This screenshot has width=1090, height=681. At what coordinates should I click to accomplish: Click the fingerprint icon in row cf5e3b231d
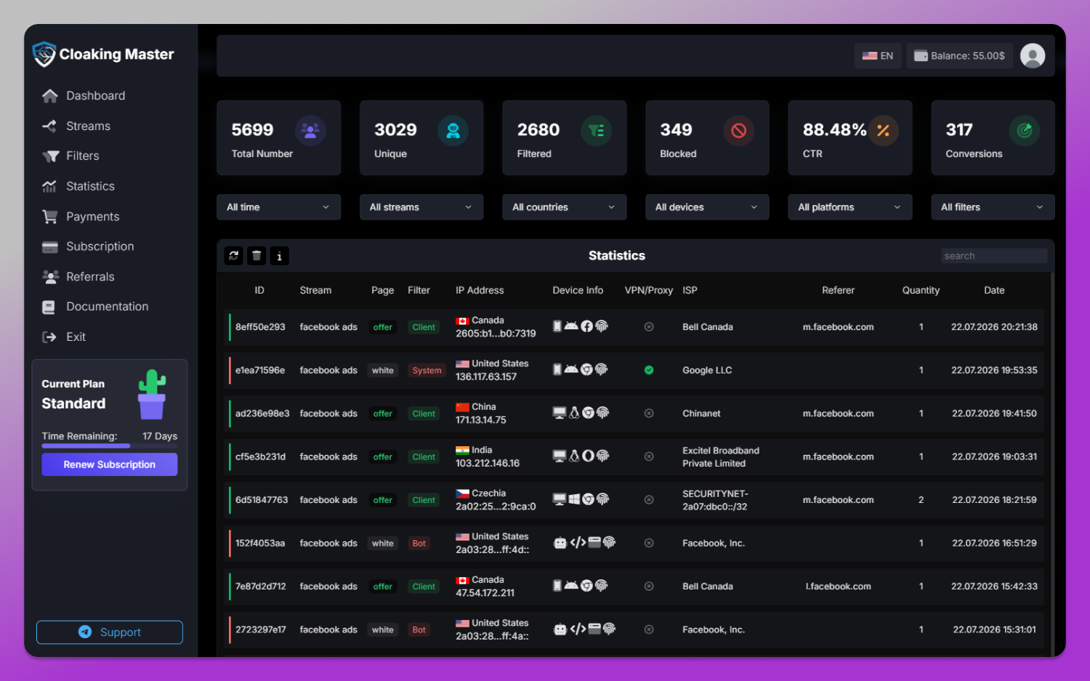[602, 456]
